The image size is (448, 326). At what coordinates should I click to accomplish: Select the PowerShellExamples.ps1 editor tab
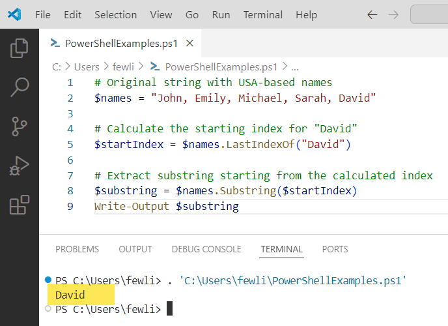click(x=120, y=43)
